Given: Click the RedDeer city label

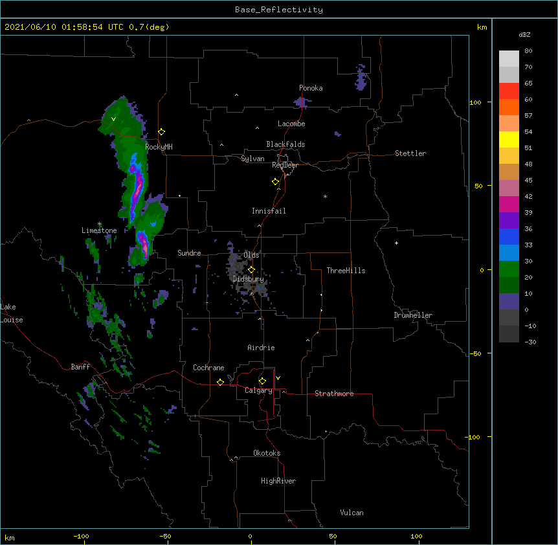Looking at the screenshot, I should [x=285, y=165].
